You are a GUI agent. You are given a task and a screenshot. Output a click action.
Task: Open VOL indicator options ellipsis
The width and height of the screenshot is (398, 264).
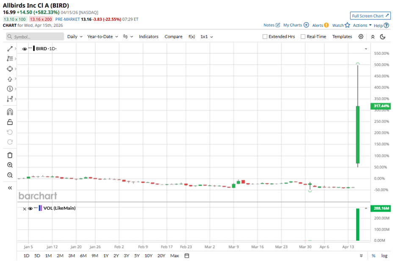click(x=36, y=208)
